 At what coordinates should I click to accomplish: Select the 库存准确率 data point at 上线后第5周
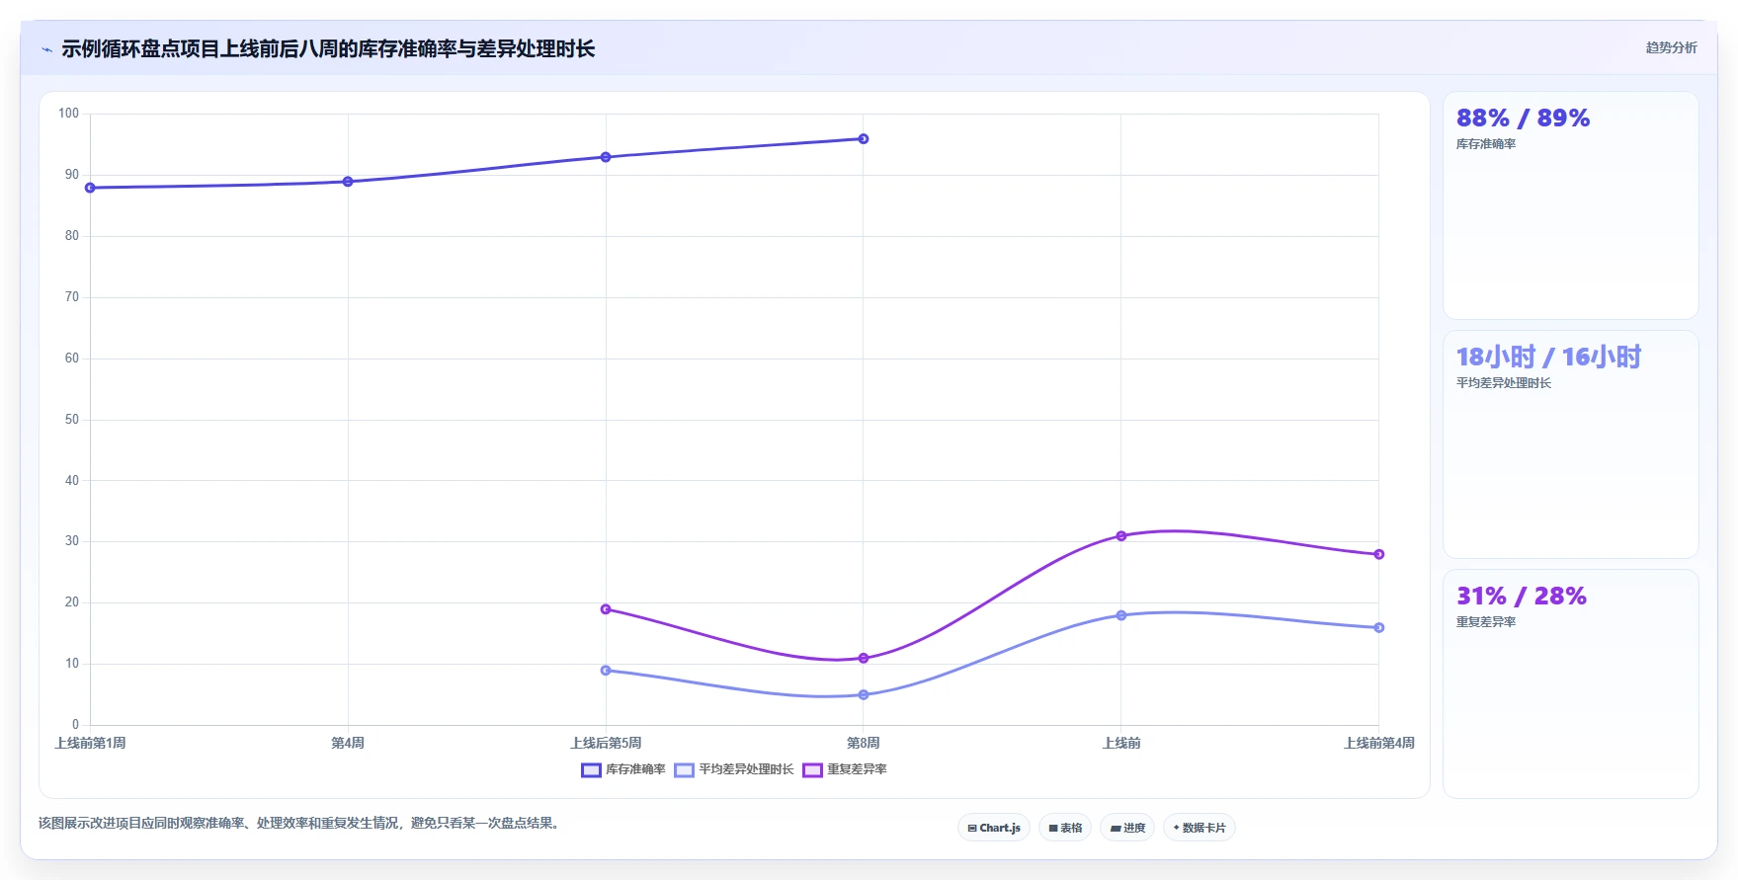point(606,157)
